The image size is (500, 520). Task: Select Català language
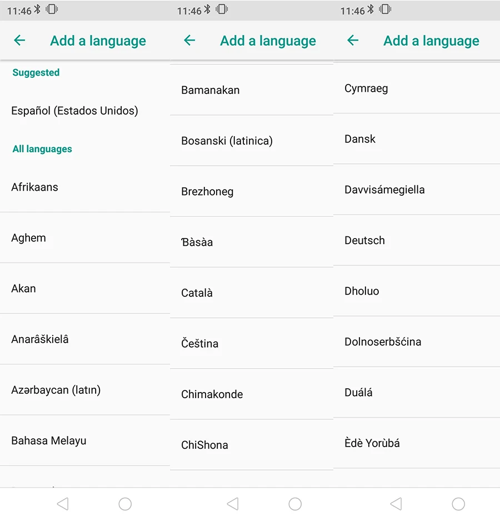pyautogui.click(x=252, y=293)
